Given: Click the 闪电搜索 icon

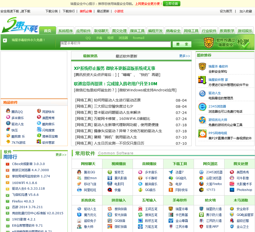Looking at the screenshot, I should (39, 129).
